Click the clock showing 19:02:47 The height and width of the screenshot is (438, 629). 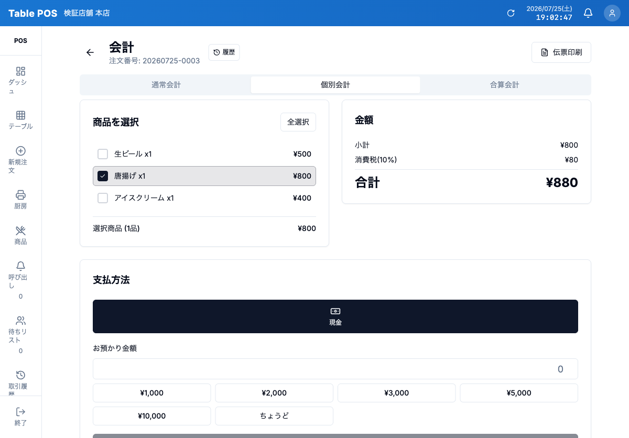tap(554, 17)
